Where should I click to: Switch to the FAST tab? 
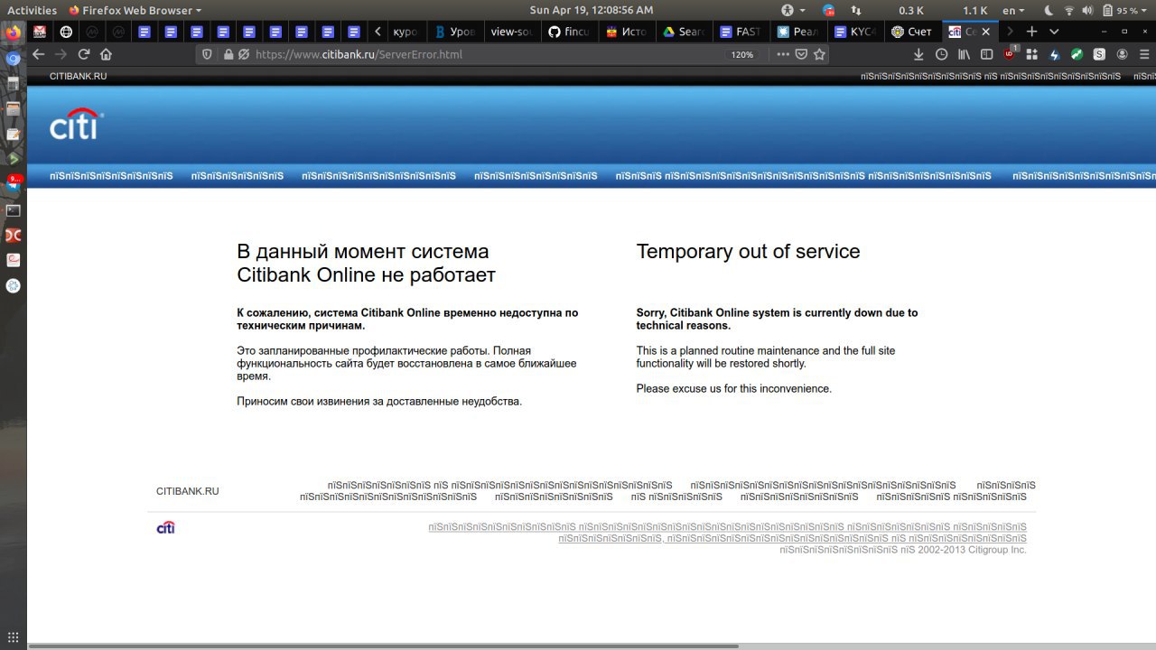[x=740, y=31]
